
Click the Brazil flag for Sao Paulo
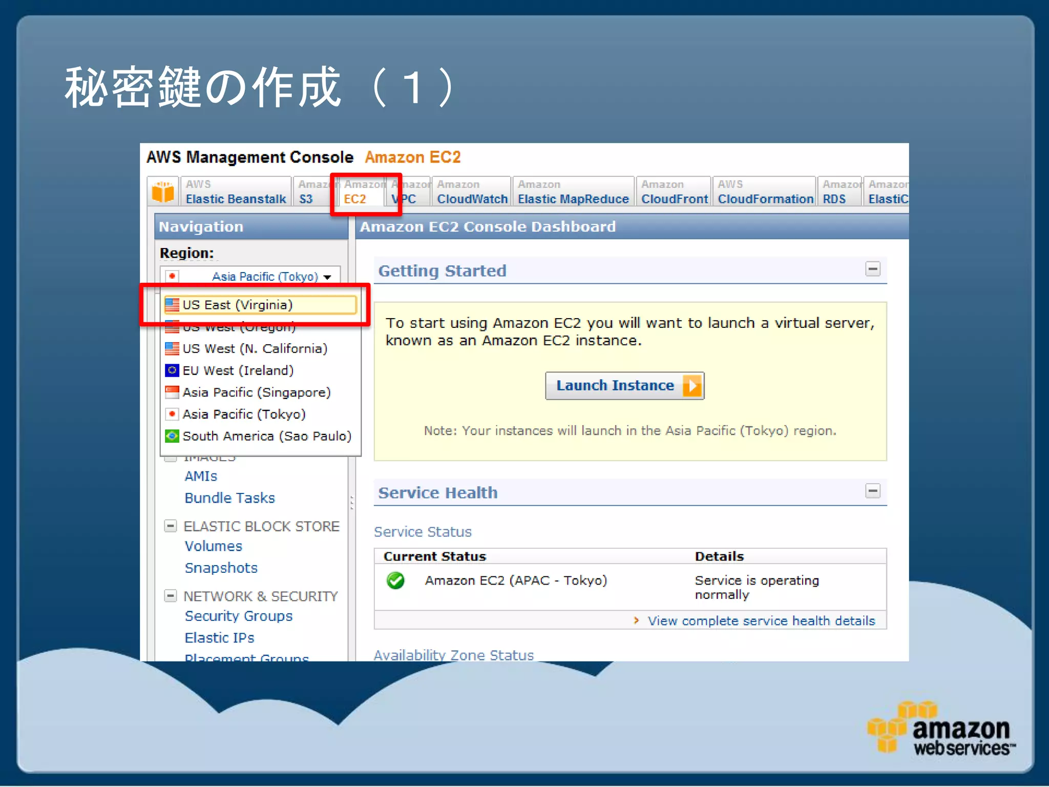[x=172, y=436]
